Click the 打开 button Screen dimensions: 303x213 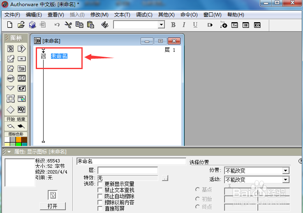(x=53, y=206)
